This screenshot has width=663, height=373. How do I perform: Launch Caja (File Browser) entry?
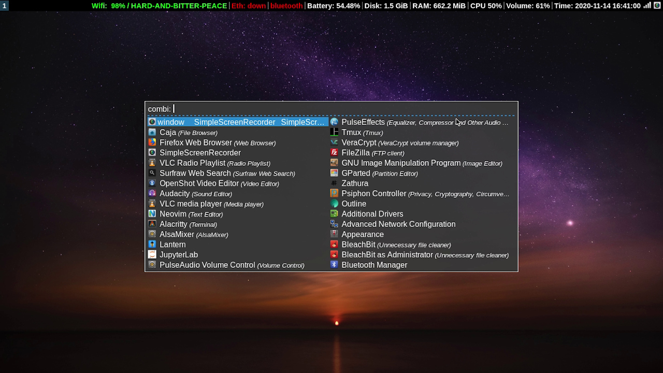pos(238,132)
